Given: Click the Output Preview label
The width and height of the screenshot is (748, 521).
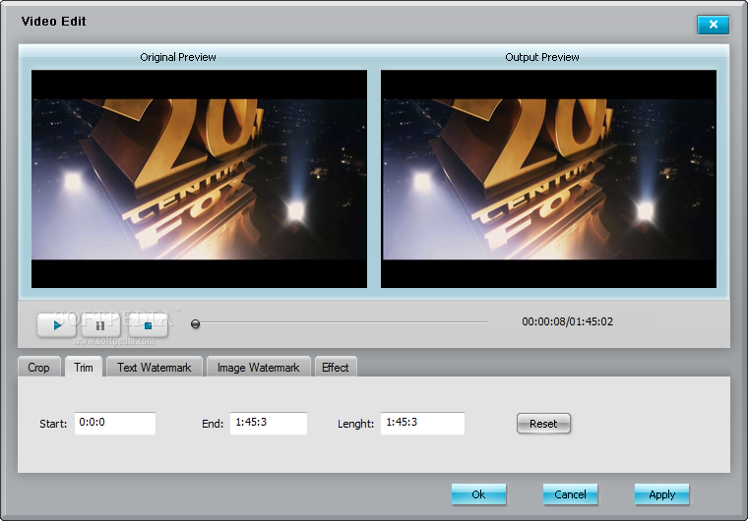Looking at the screenshot, I should [x=542, y=57].
